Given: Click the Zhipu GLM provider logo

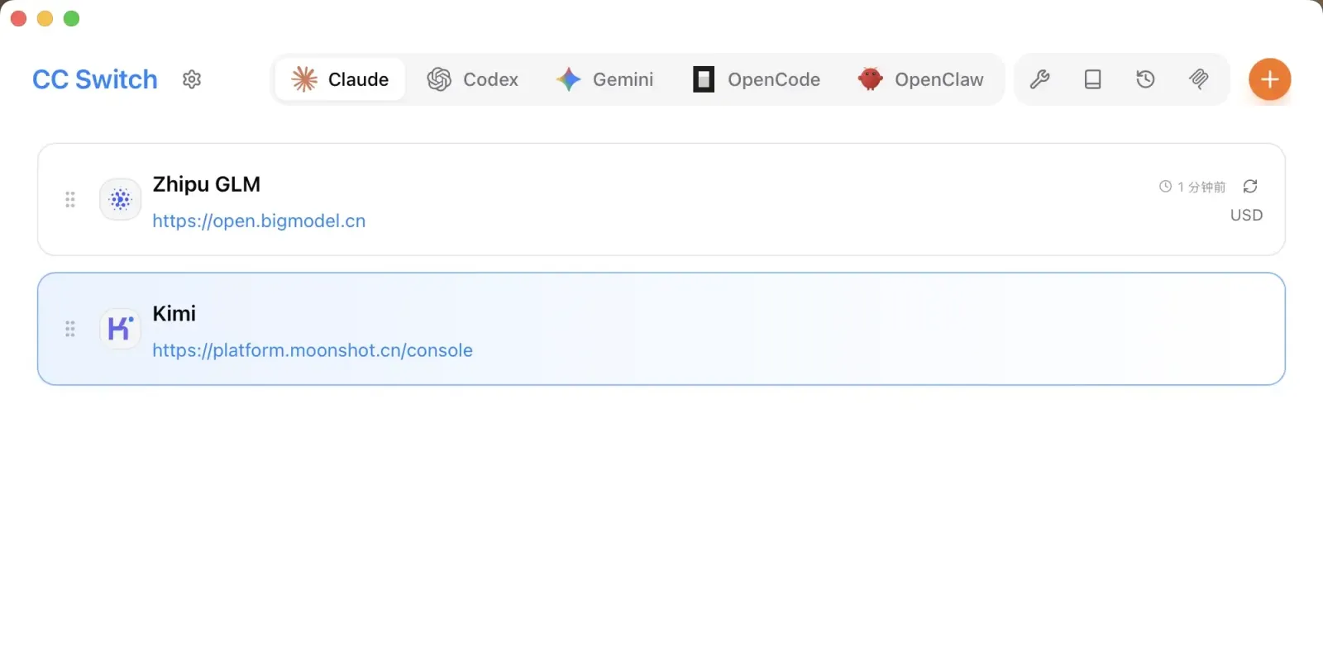Looking at the screenshot, I should click(x=120, y=199).
